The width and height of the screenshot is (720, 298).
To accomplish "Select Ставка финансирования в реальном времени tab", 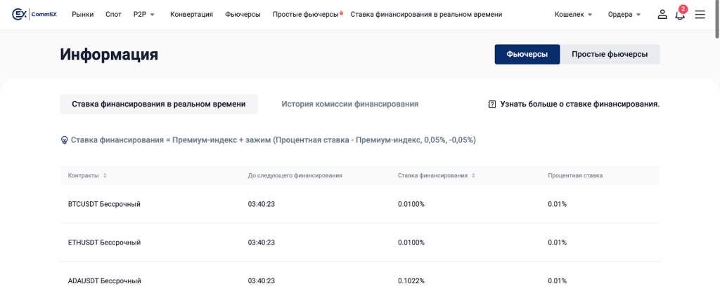I will tap(158, 104).
